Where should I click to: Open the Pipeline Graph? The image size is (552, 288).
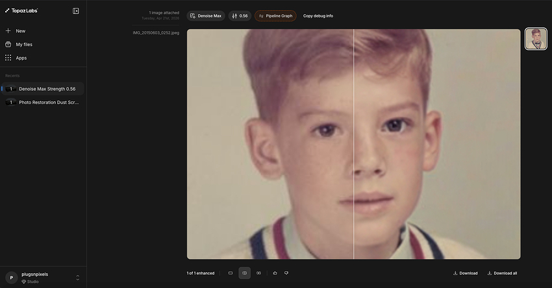pyautogui.click(x=275, y=16)
